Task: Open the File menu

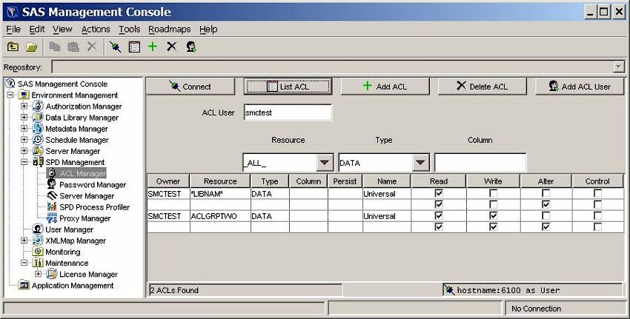Action: tap(13, 30)
